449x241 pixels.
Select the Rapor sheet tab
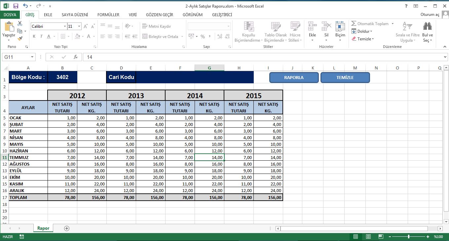click(x=43, y=228)
